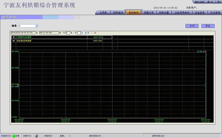This screenshot has width=222, height=138.
Task: Open the 设备管理 tab
Action: pos(200,13)
